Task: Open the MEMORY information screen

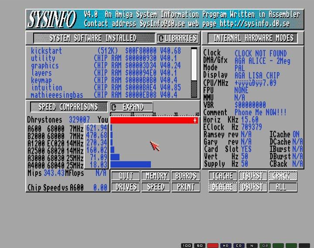Action: pyautogui.click(x=156, y=176)
